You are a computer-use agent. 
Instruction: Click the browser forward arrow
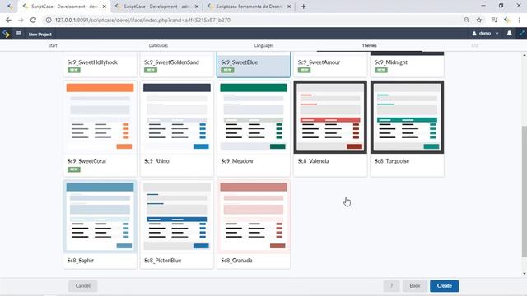[x=21, y=20]
